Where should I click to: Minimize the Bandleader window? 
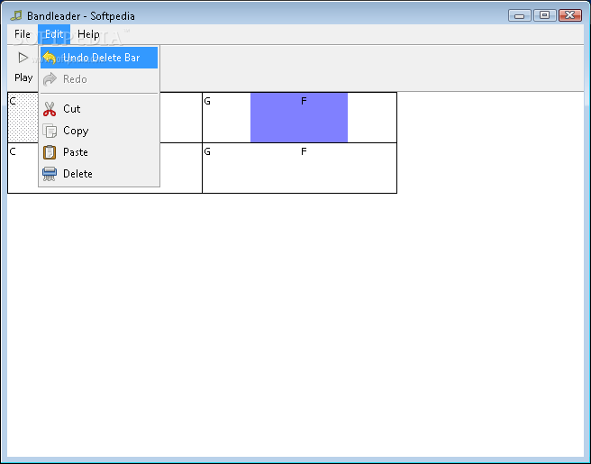[x=520, y=15]
